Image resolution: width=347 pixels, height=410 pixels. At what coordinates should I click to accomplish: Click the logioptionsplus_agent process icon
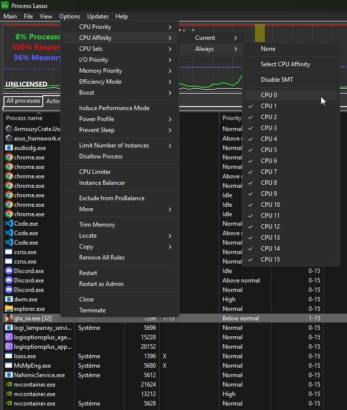[x=9, y=337]
